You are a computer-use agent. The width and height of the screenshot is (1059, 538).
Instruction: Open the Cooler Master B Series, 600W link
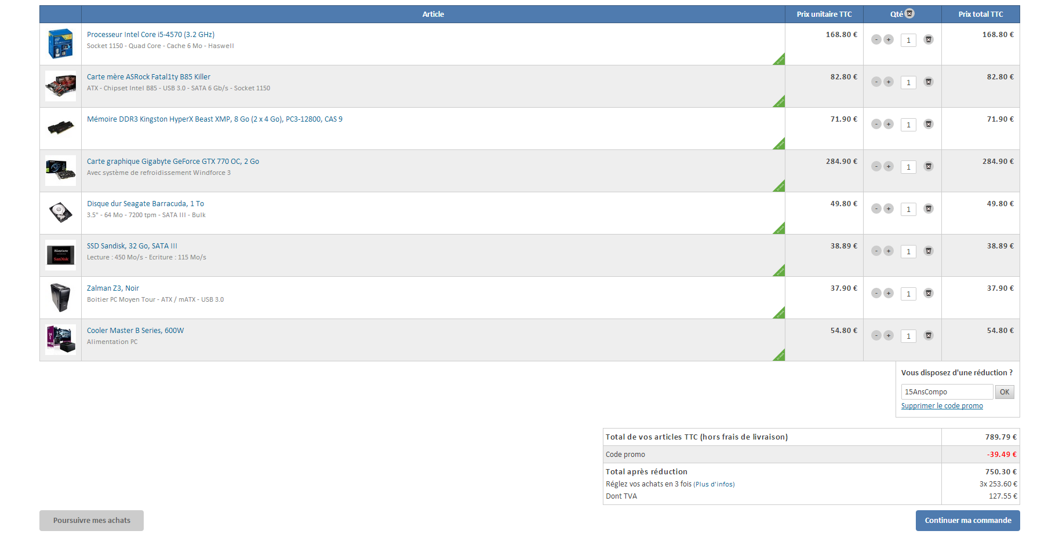tap(135, 331)
